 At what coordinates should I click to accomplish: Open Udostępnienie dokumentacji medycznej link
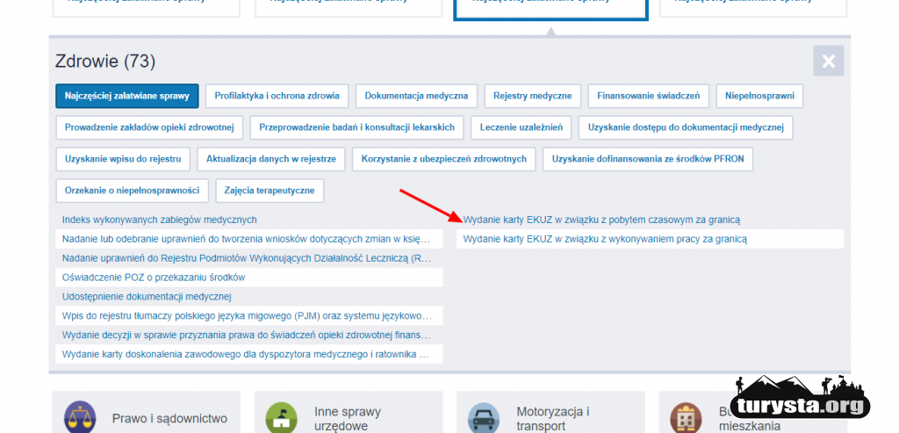(x=146, y=296)
